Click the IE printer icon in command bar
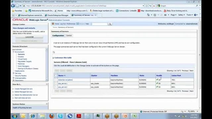 point(165,15)
